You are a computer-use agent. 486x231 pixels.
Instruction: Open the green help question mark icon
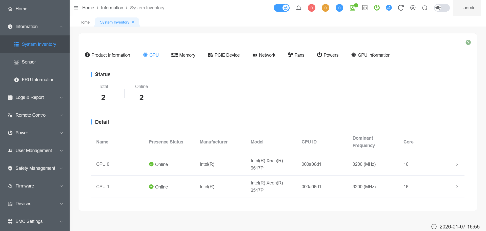468,43
